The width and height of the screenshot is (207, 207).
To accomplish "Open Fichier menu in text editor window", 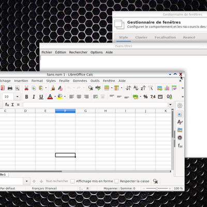I will [47, 52].
